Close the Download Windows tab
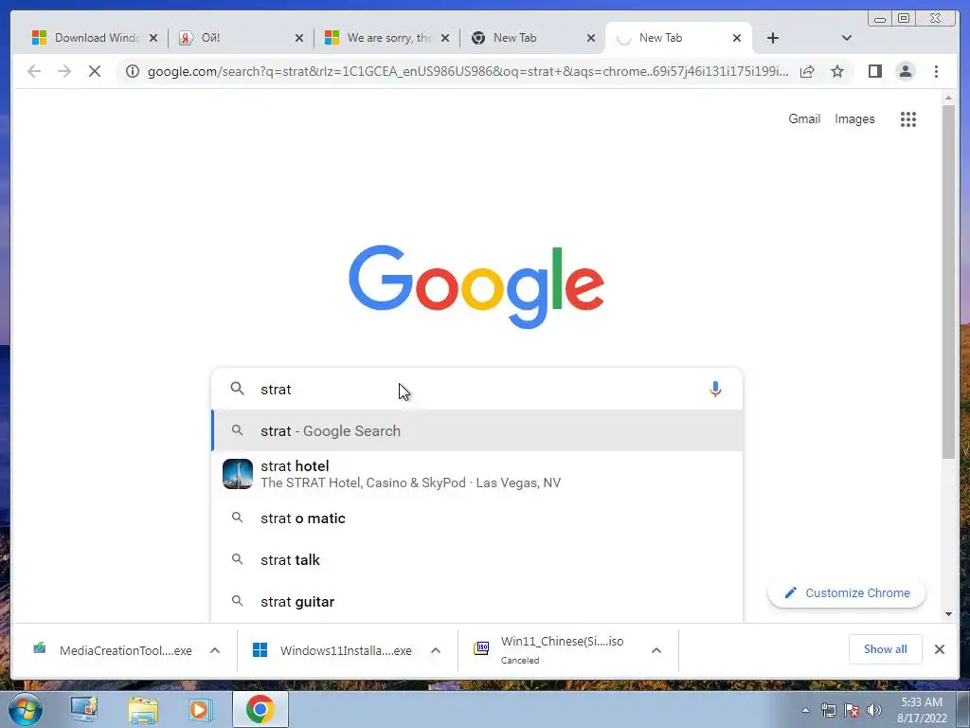970x728 pixels. coord(153,38)
